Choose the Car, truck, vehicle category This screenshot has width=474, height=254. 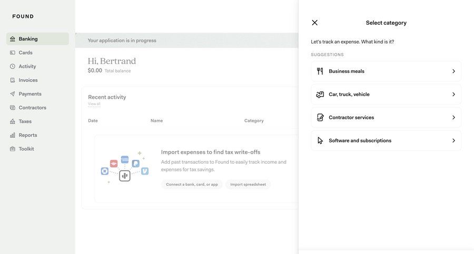[x=386, y=94]
